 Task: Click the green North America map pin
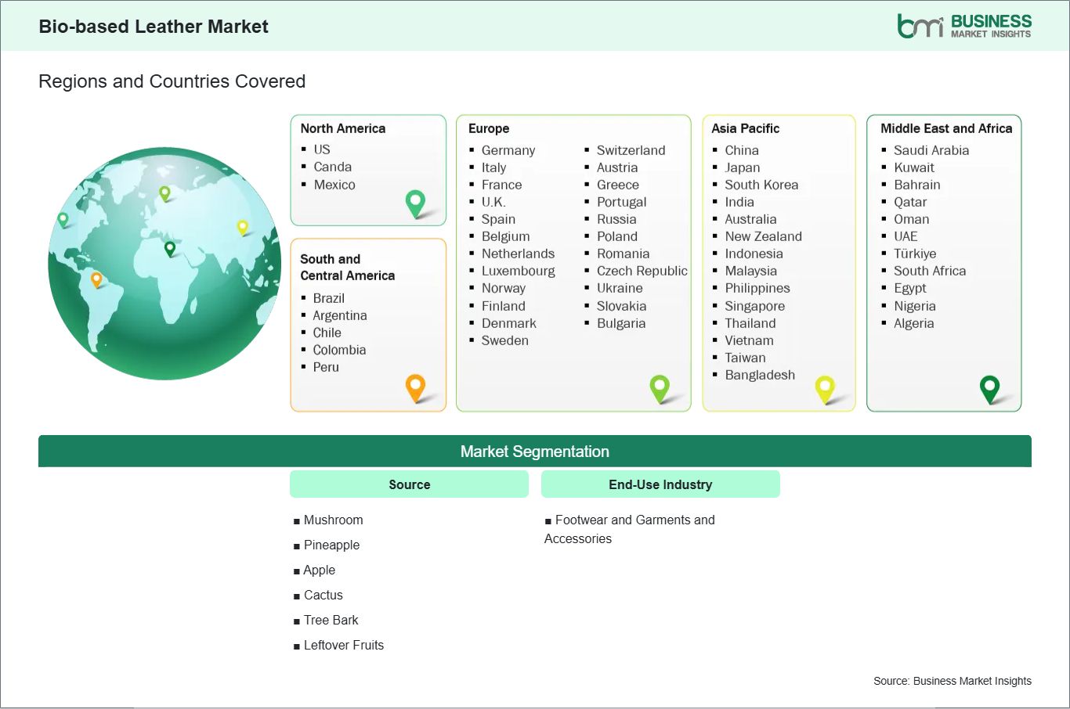(415, 203)
